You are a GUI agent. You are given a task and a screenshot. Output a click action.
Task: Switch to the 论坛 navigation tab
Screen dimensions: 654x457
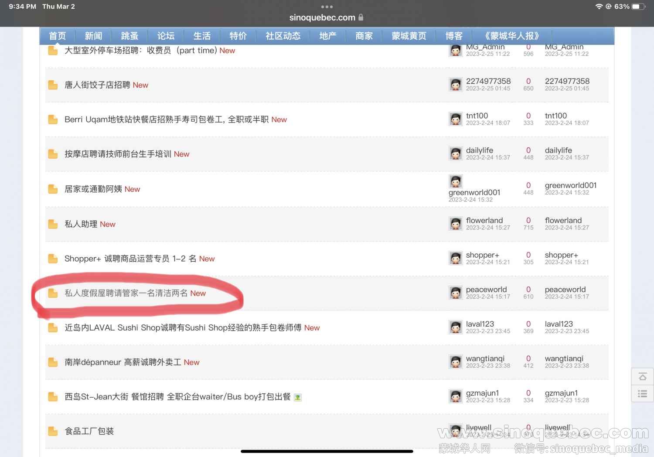click(x=166, y=36)
